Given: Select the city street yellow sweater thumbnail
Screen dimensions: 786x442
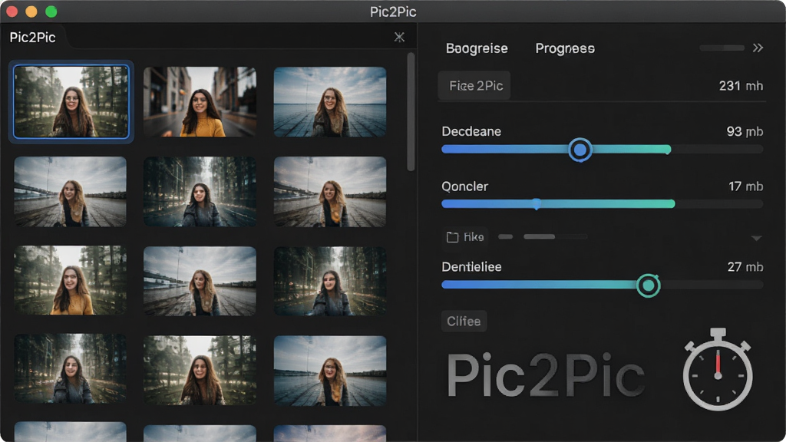Looking at the screenshot, I should click(200, 102).
